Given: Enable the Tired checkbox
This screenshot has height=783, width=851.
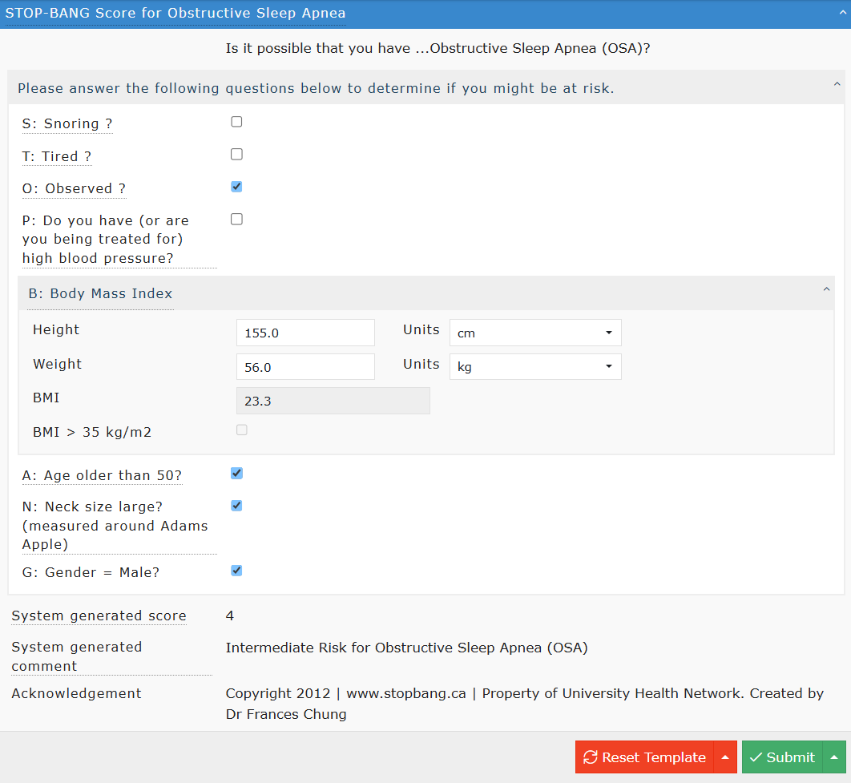Looking at the screenshot, I should 236,155.
